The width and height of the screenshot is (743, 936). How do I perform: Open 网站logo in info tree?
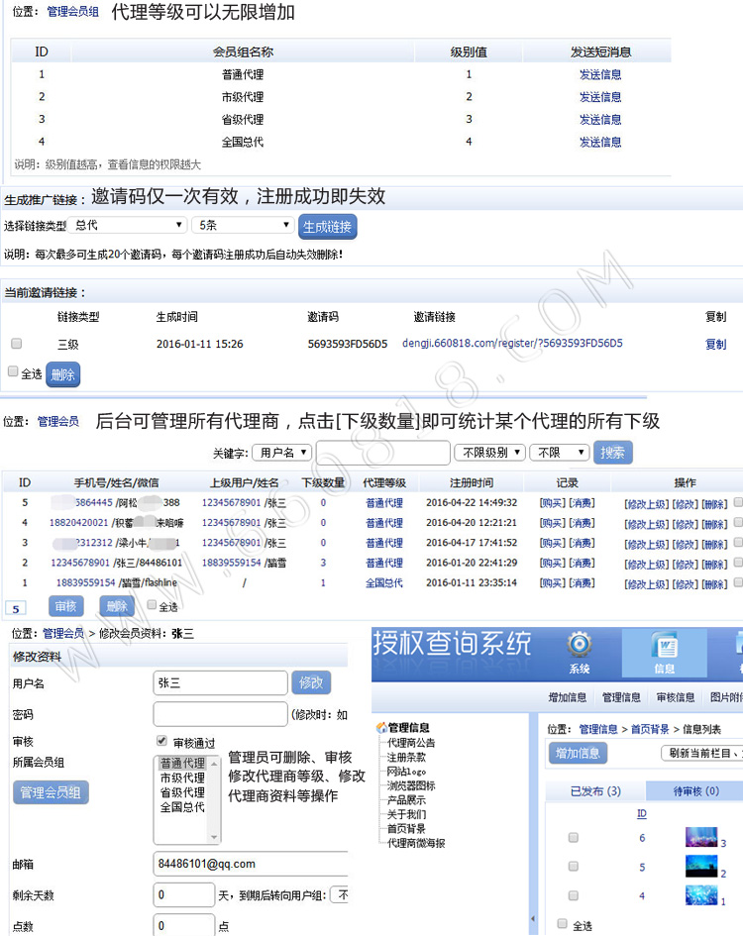[x=406, y=772]
